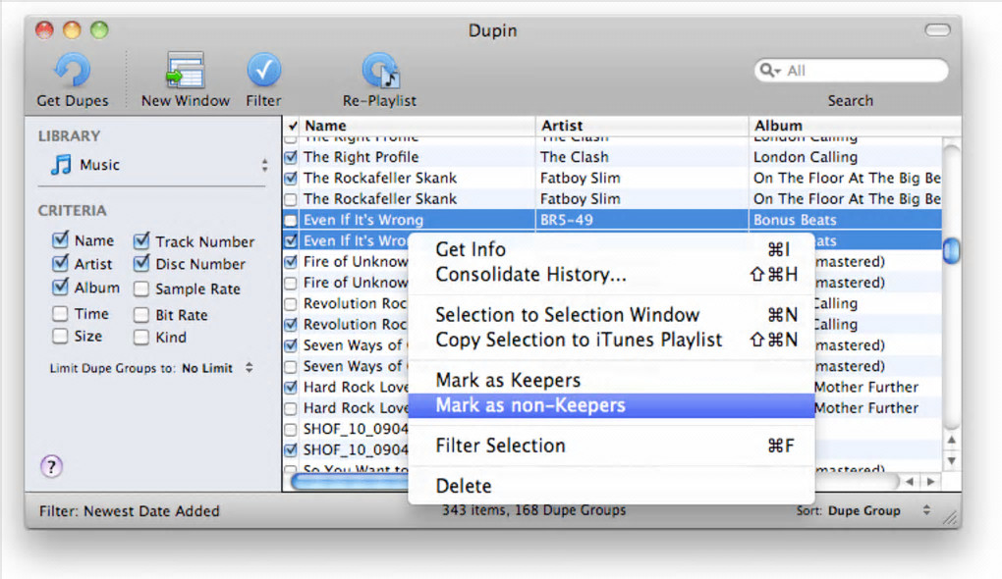The image size is (1002, 579).
Task: Open a New Window from toolbar
Action: pyautogui.click(x=185, y=71)
